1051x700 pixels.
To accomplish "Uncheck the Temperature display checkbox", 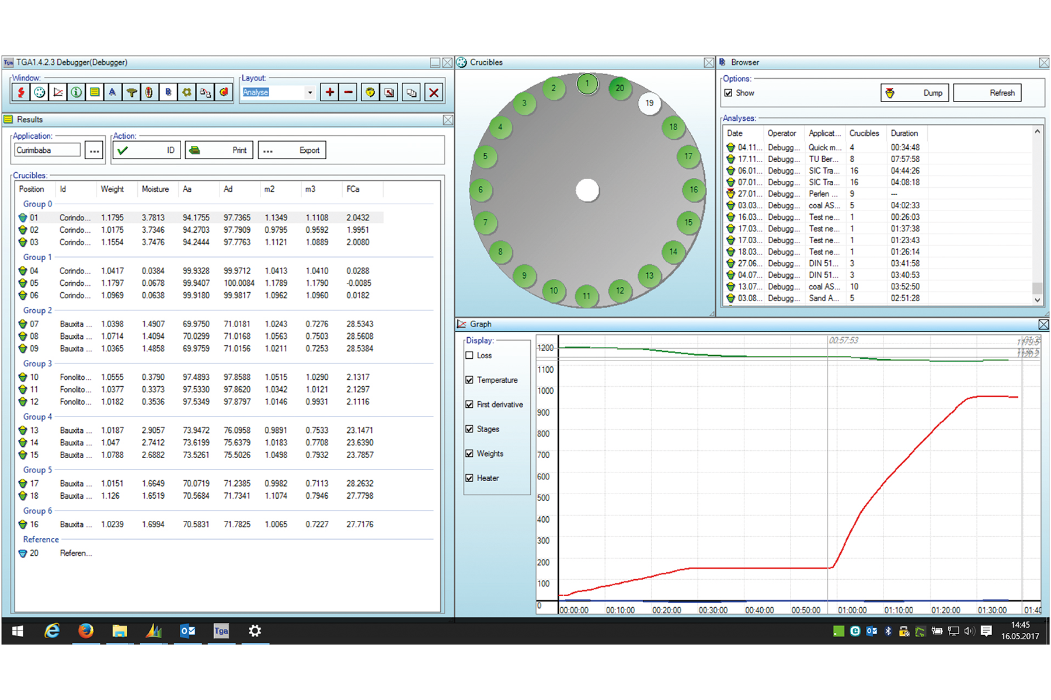I will [x=469, y=380].
